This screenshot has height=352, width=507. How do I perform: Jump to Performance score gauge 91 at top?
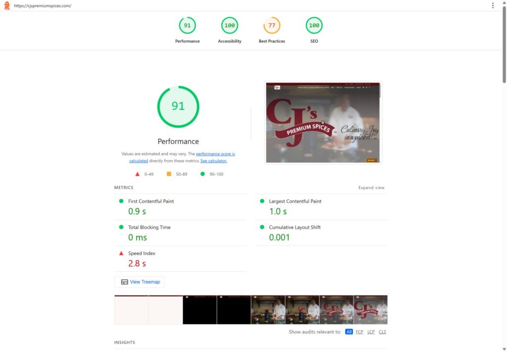pyautogui.click(x=187, y=26)
